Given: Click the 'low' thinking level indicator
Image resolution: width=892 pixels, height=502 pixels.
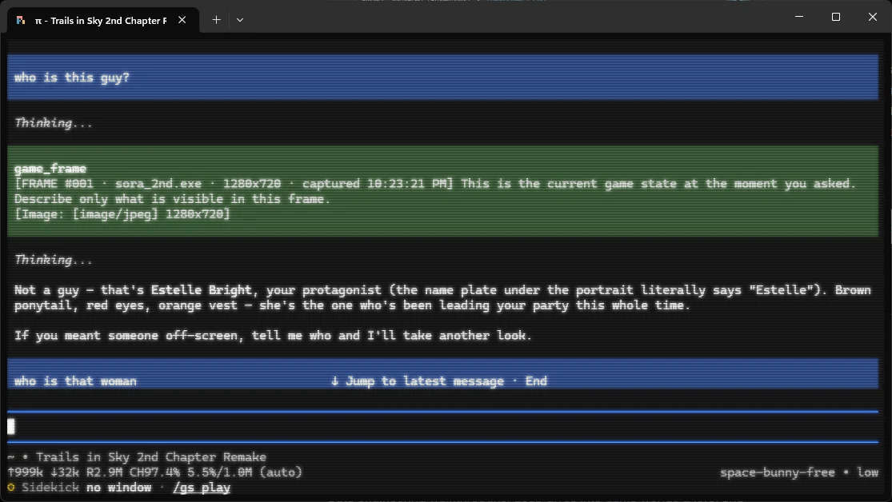Looking at the screenshot, I should [867, 472].
